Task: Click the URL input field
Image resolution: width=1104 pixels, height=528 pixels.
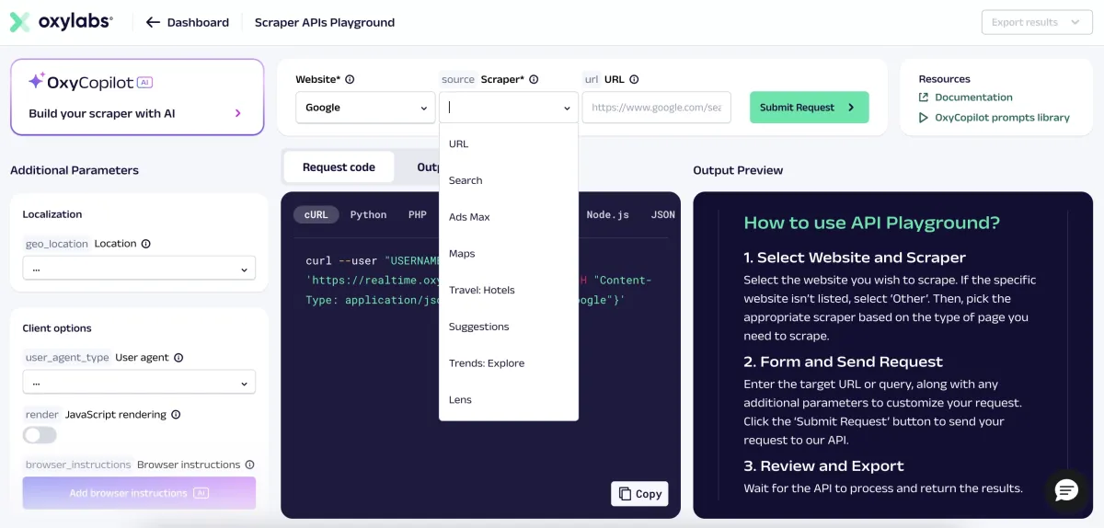Action: coord(657,108)
